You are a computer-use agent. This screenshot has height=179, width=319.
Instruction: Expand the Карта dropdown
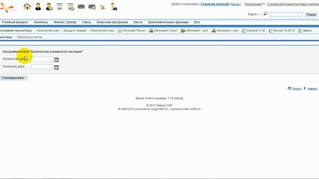tap(254, 14)
